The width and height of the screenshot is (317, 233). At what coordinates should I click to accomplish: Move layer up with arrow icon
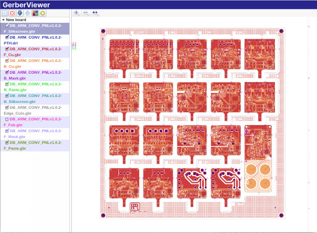27,13
